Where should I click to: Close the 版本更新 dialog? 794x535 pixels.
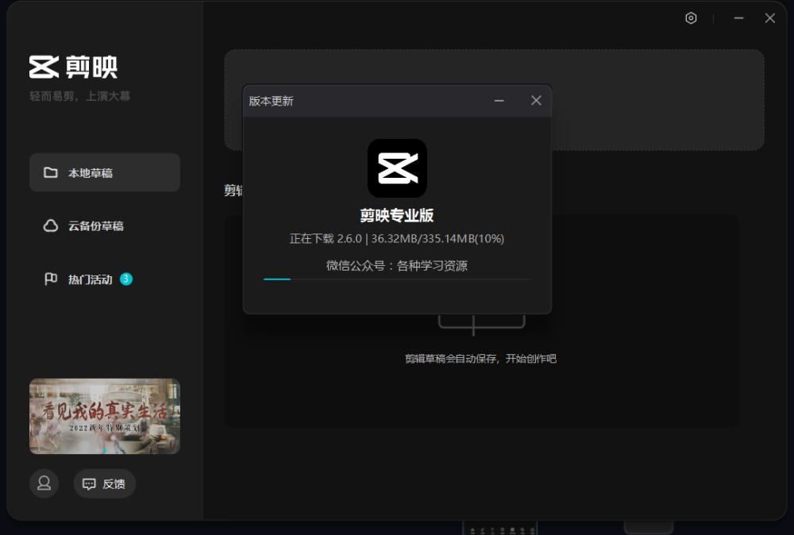[536, 101]
